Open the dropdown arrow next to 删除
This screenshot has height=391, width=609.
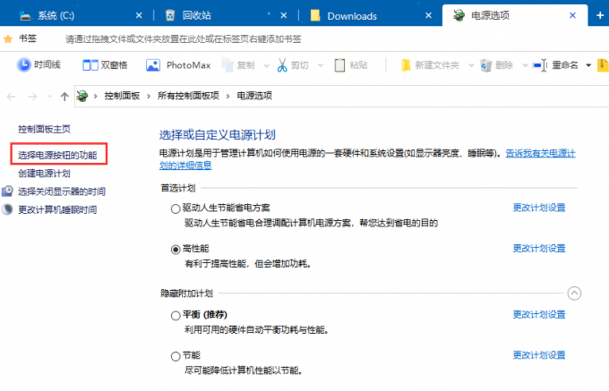(525, 65)
